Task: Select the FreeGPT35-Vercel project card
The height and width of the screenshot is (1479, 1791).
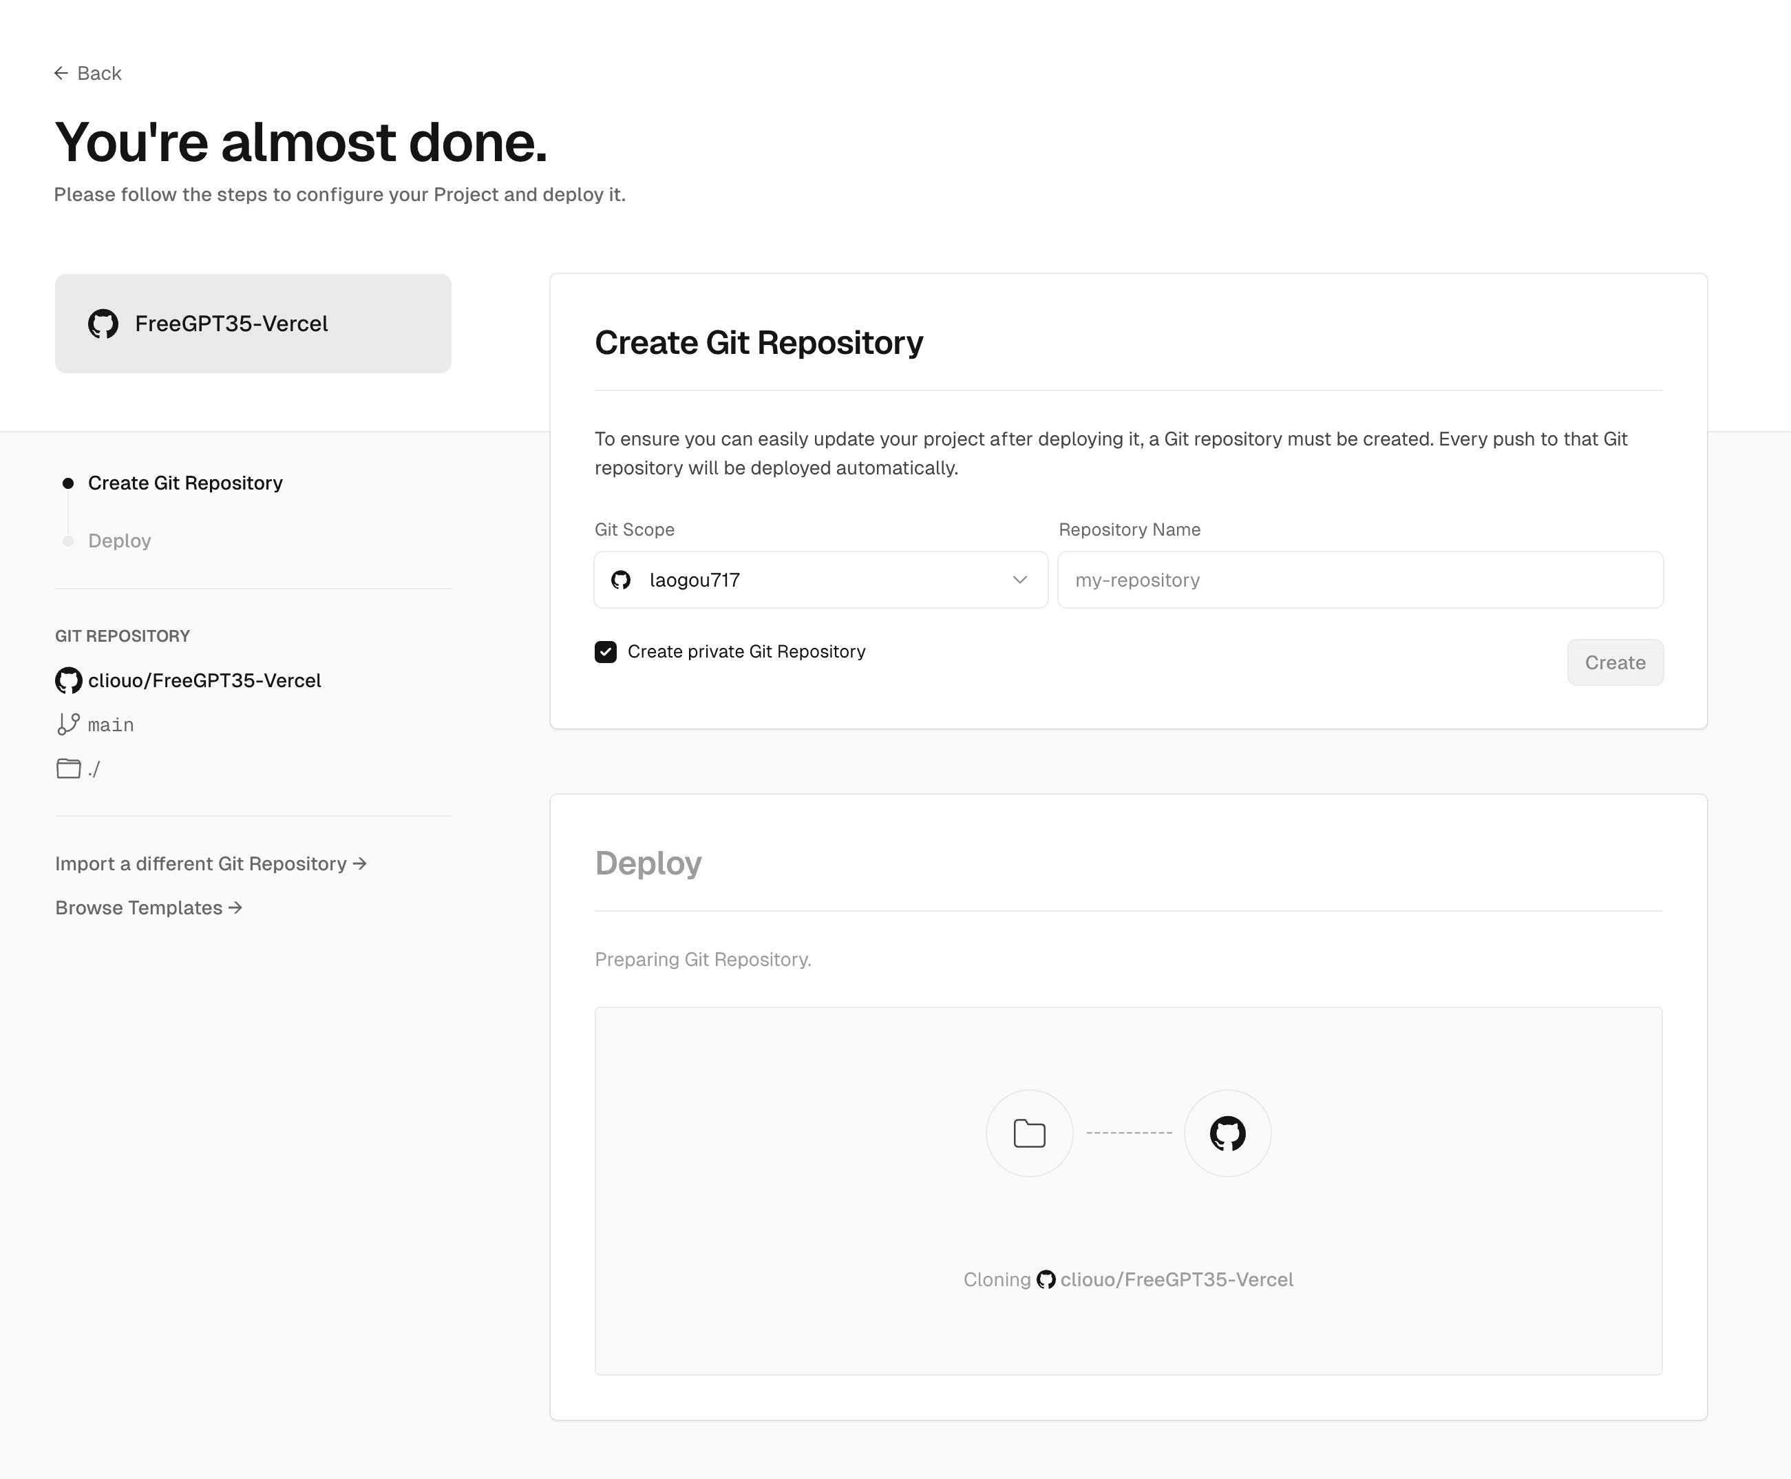Action: point(253,324)
